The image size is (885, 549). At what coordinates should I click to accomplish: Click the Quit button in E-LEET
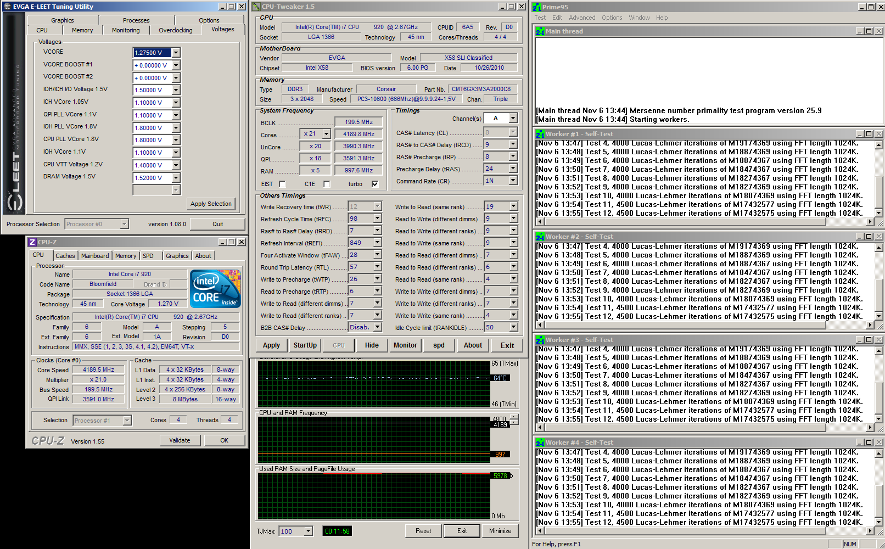217,224
